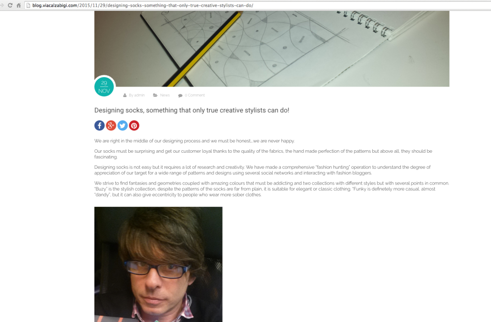Open the sketchbook header image

pyautogui.click(x=272, y=49)
